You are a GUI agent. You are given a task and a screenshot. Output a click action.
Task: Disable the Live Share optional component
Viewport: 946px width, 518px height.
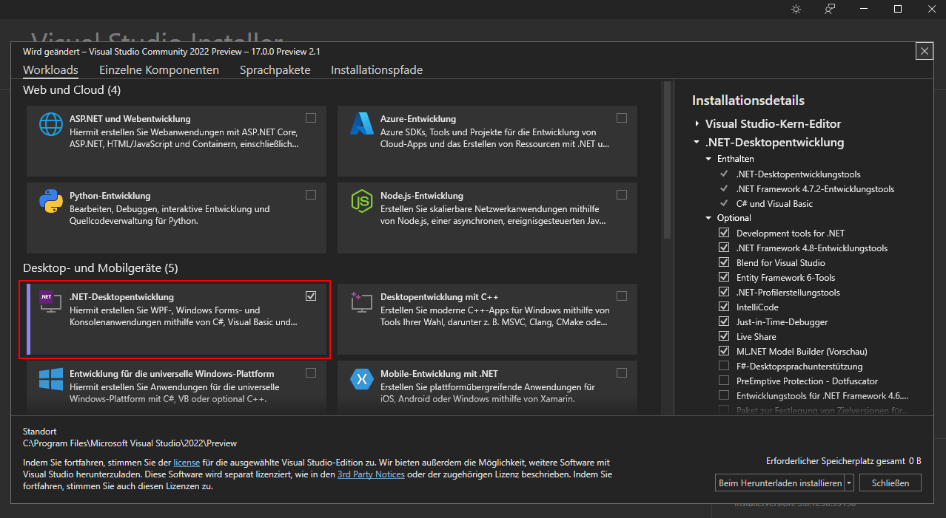(x=723, y=337)
